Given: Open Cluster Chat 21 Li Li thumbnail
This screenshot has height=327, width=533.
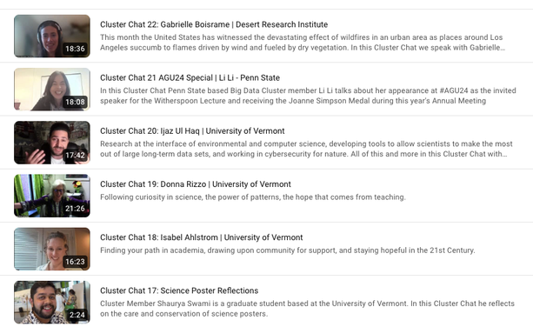Looking at the screenshot, I should coord(52,90).
